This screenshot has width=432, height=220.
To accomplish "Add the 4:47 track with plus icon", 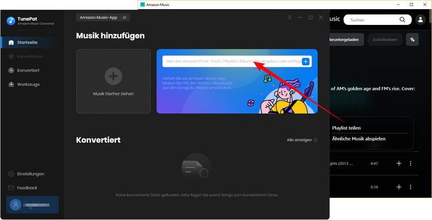I will [x=399, y=163].
